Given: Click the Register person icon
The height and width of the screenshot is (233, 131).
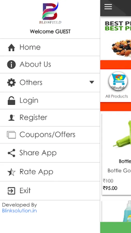Looking at the screenshot, I should tap(11, 118).
